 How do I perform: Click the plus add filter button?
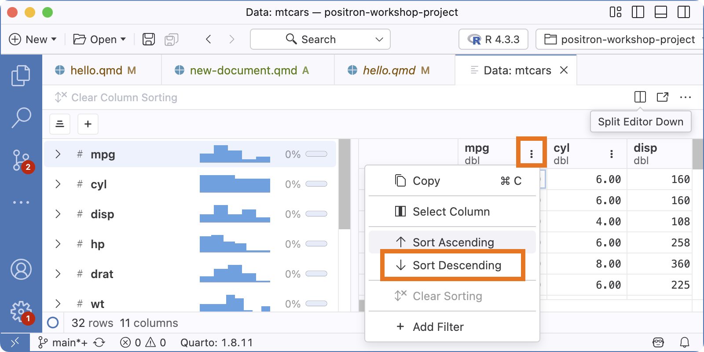click(88, 124)
